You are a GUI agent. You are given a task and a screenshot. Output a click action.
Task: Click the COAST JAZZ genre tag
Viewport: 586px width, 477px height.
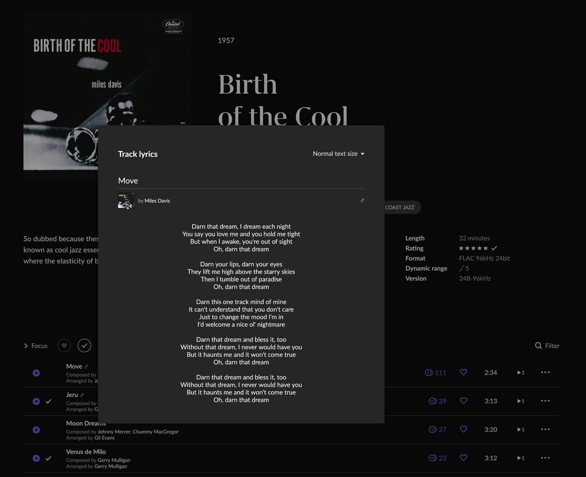click(402, 207)
